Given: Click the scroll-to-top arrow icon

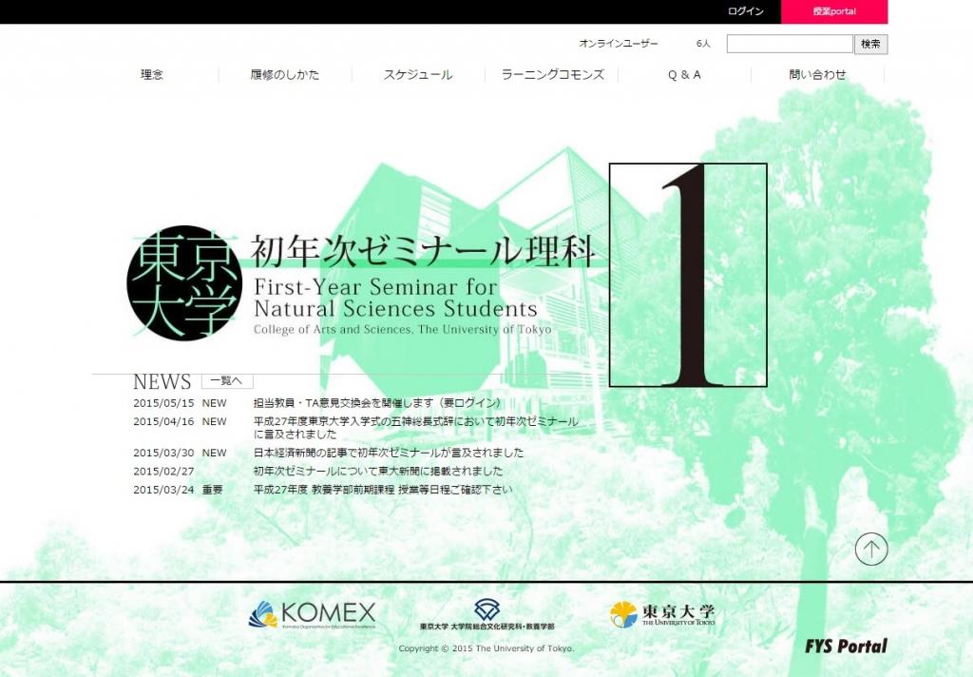Looking at the screenshot, I should pyautogui.click(x=870, y=549).
